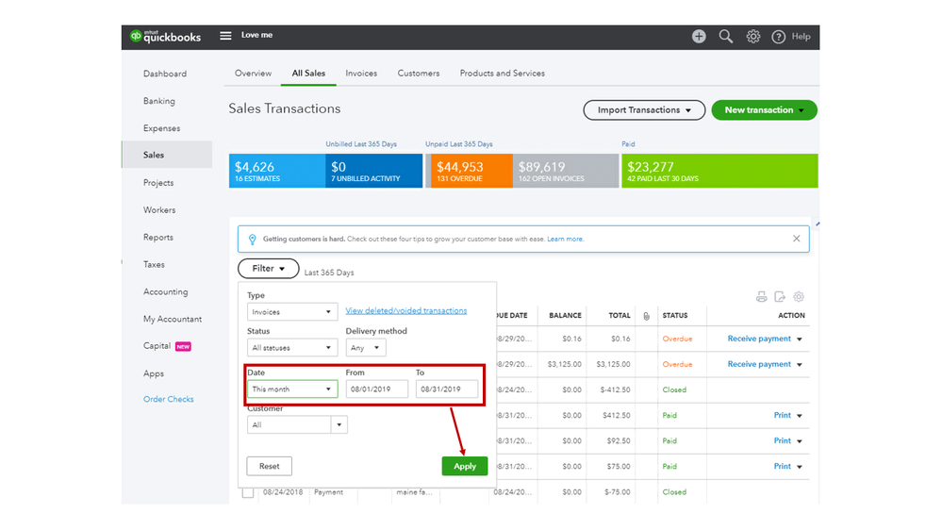Click the To date field 08/31/2019
The image size is (942, 530).
(447, 389)
